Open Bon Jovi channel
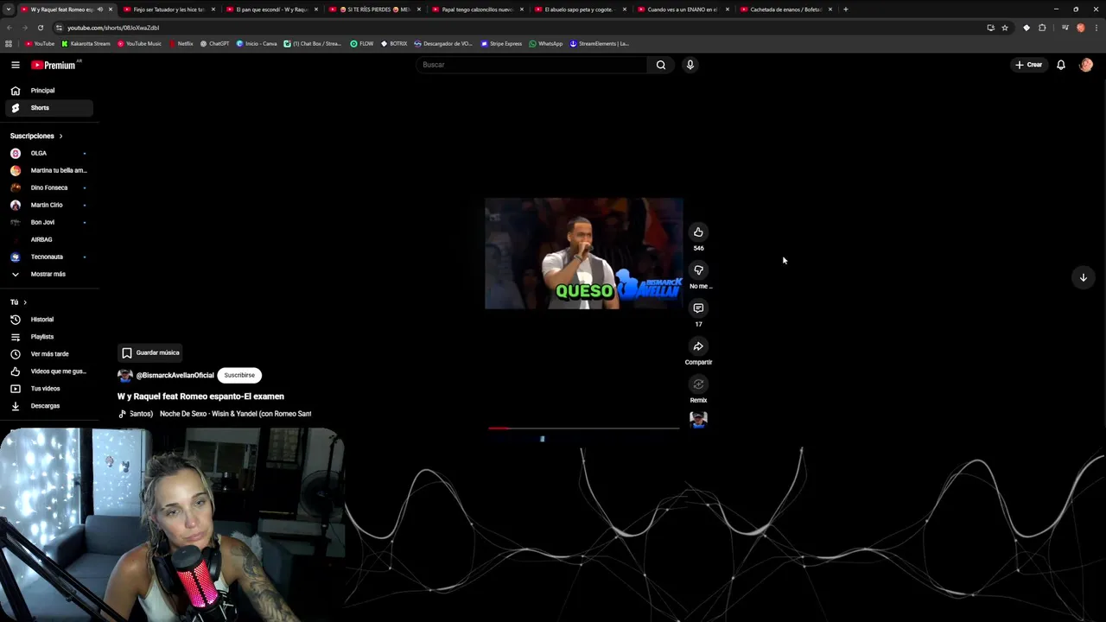 (48, 222)
